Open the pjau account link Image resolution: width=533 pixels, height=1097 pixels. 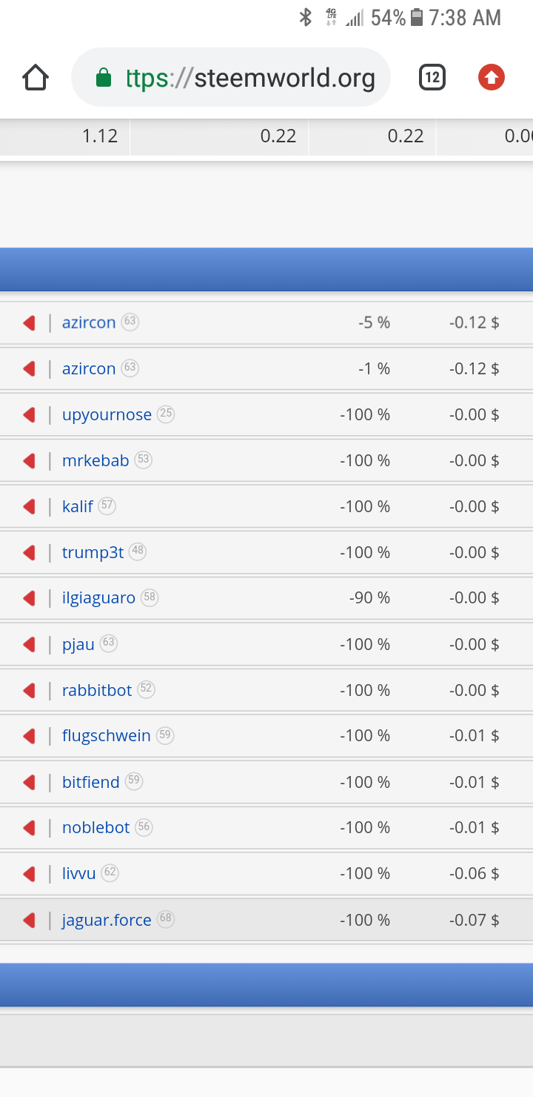point(78,644)
